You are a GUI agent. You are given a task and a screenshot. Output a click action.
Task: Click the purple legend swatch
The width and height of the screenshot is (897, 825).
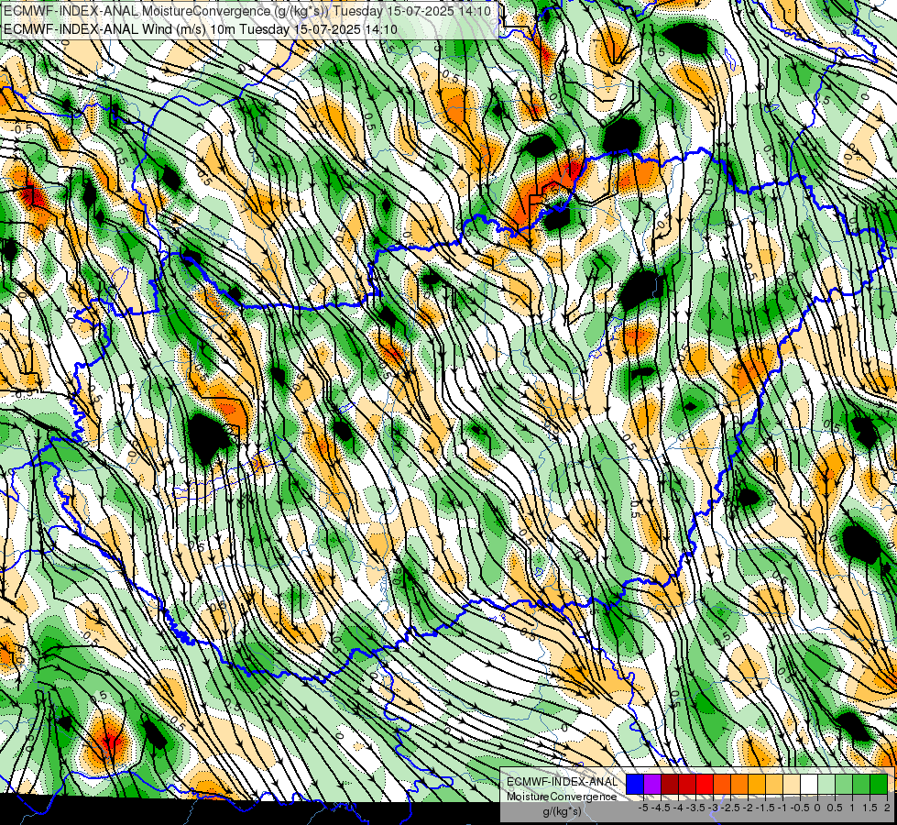coord(652,784)
